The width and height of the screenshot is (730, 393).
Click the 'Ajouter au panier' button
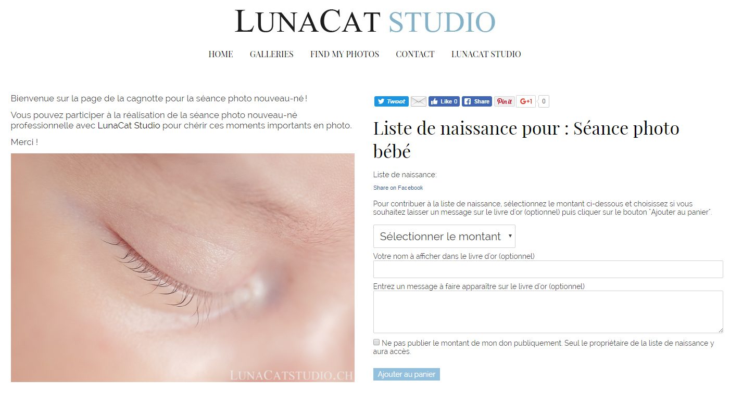click(x=407, y=374)
